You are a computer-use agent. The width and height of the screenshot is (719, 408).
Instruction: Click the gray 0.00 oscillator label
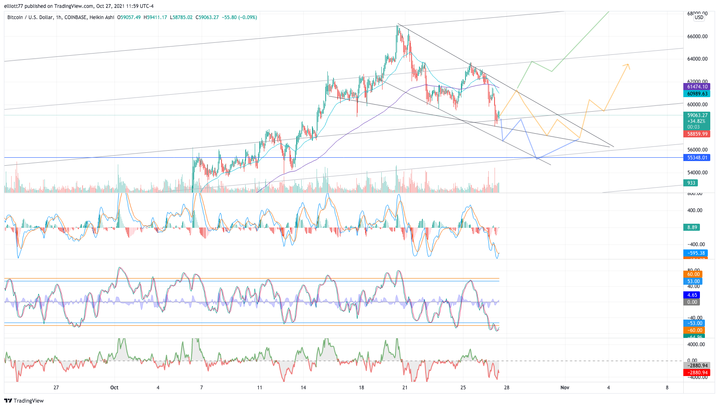click(x=692, y=302)
